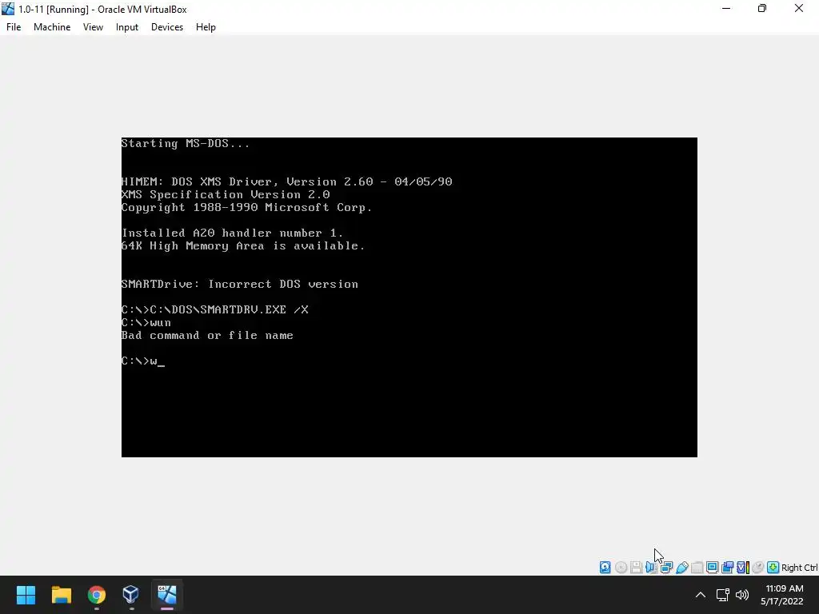Image resolution: width=819 pixels, height=614 pixels.
Task: Close the VirtualBox VM window
Action: pos(799,8)
